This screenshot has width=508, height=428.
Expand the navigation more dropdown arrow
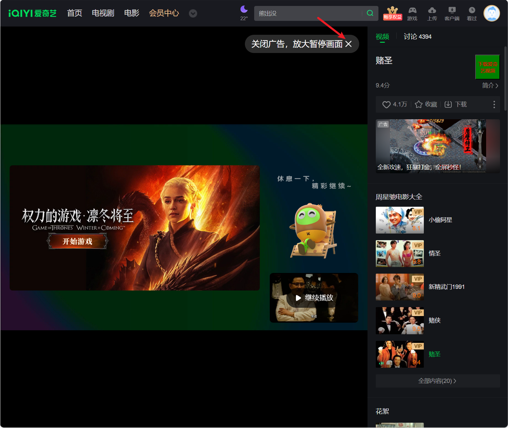point(193,13)
